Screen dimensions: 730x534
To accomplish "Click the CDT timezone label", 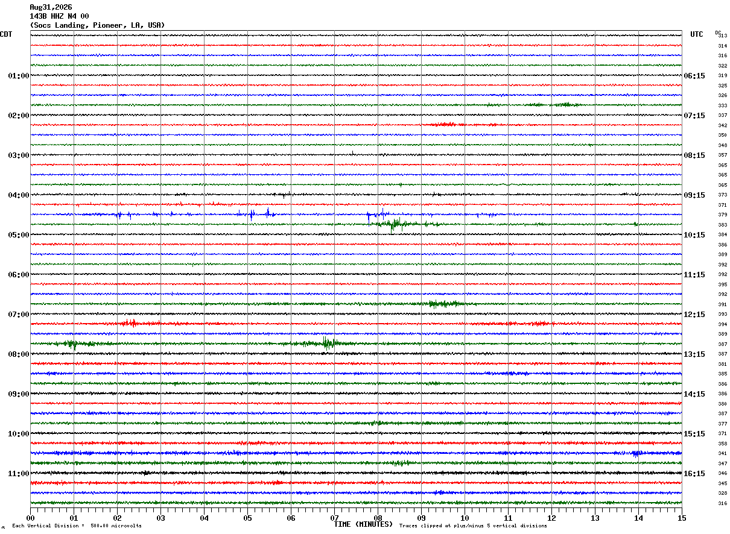I will click(x=6, y=34).
